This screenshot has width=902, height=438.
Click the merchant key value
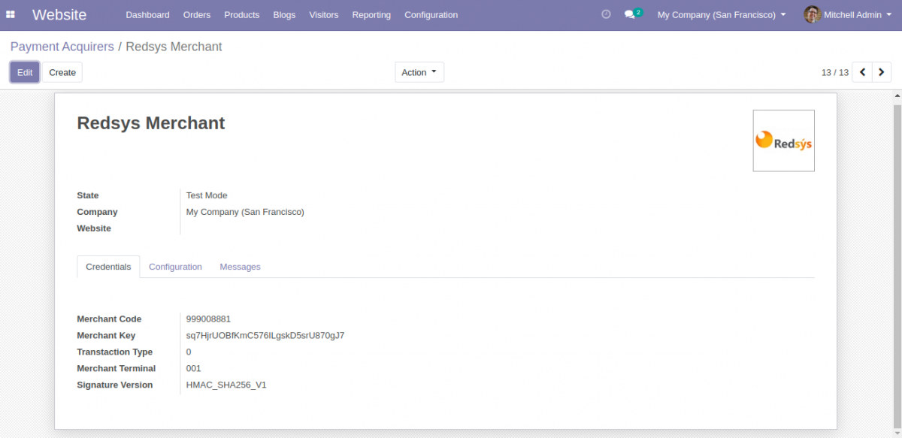[x=265, y=336]
